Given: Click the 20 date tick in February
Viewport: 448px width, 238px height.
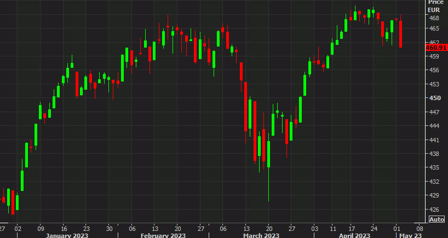Looking at the screenshot, I should pos(177,229).
